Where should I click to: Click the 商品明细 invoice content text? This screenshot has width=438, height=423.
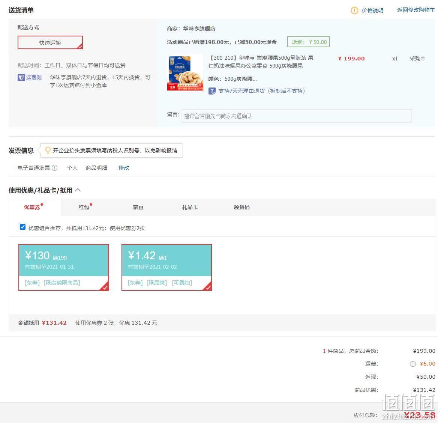coord(96,168)
